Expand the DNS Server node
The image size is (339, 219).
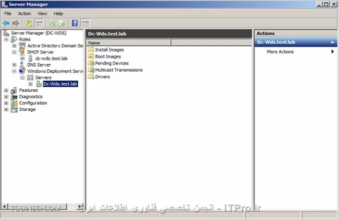(14, 65)
